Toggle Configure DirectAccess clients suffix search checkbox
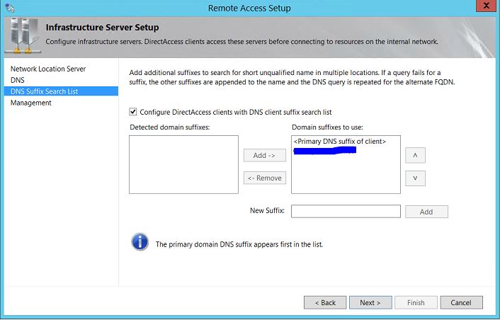 tap(133, 112)
